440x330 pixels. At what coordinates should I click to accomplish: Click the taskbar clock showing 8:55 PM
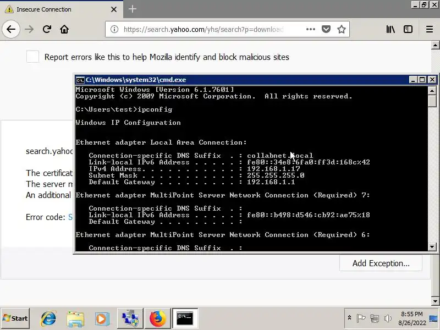(412, 318)
